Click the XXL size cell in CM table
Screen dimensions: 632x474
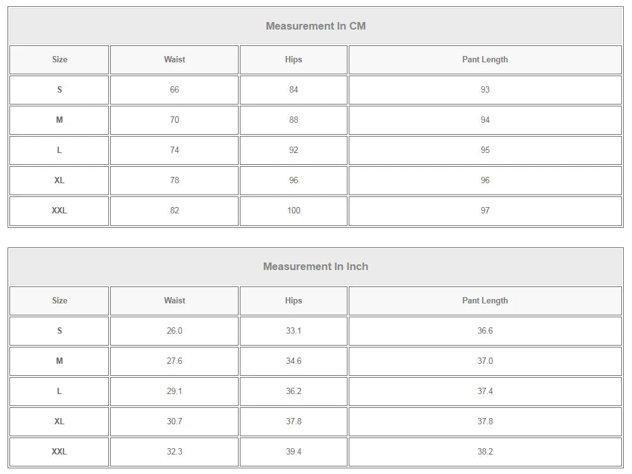click(x=59, y=210)
